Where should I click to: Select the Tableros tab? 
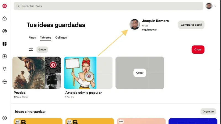[x=46, y=37]
